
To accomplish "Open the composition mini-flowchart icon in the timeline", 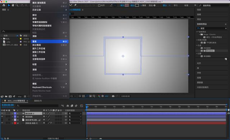I will pyautogui.click(x=63, y=105).
